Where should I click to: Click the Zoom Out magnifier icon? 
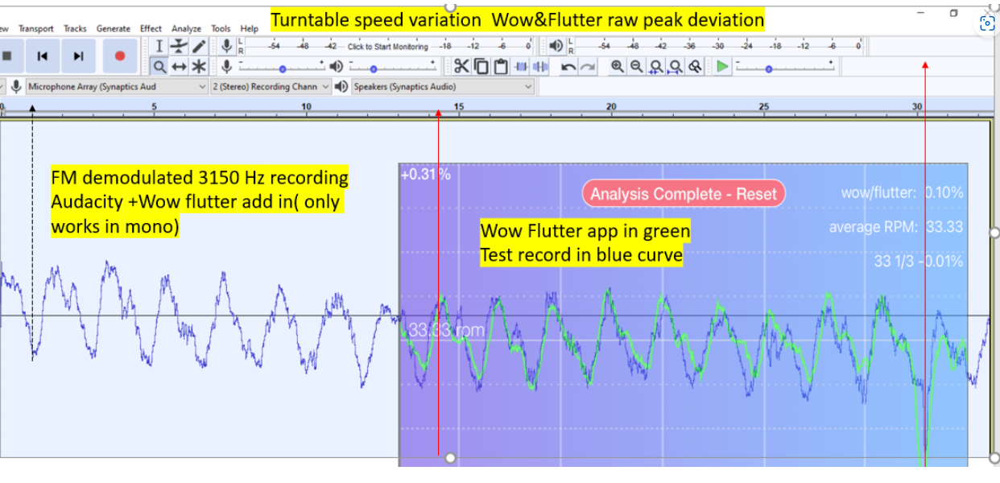(636, 66)
